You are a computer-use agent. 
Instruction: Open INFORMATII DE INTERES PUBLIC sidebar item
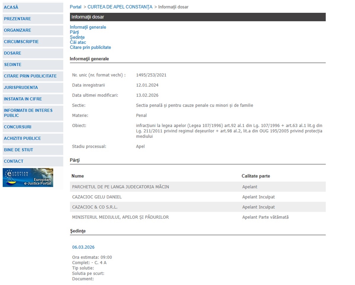(x=33, y=113)
